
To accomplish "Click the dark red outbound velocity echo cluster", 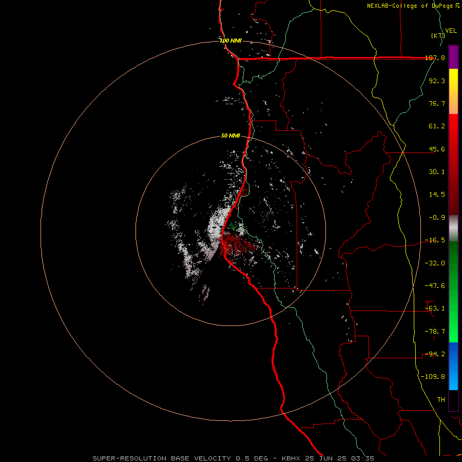I will click(237, 244).
